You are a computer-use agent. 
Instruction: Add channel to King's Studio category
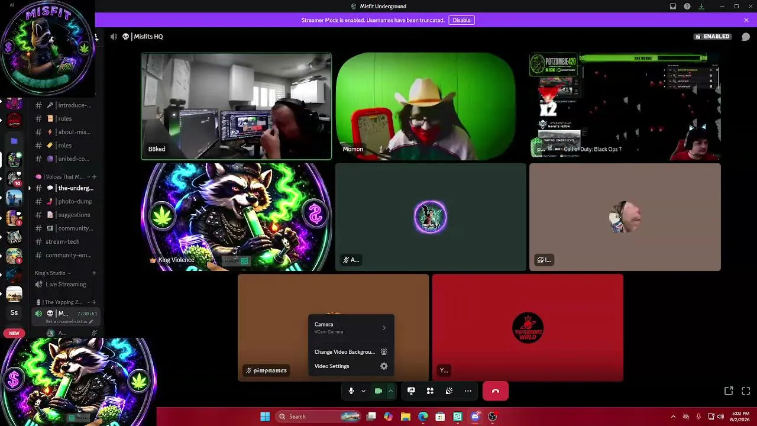point(94,273)
